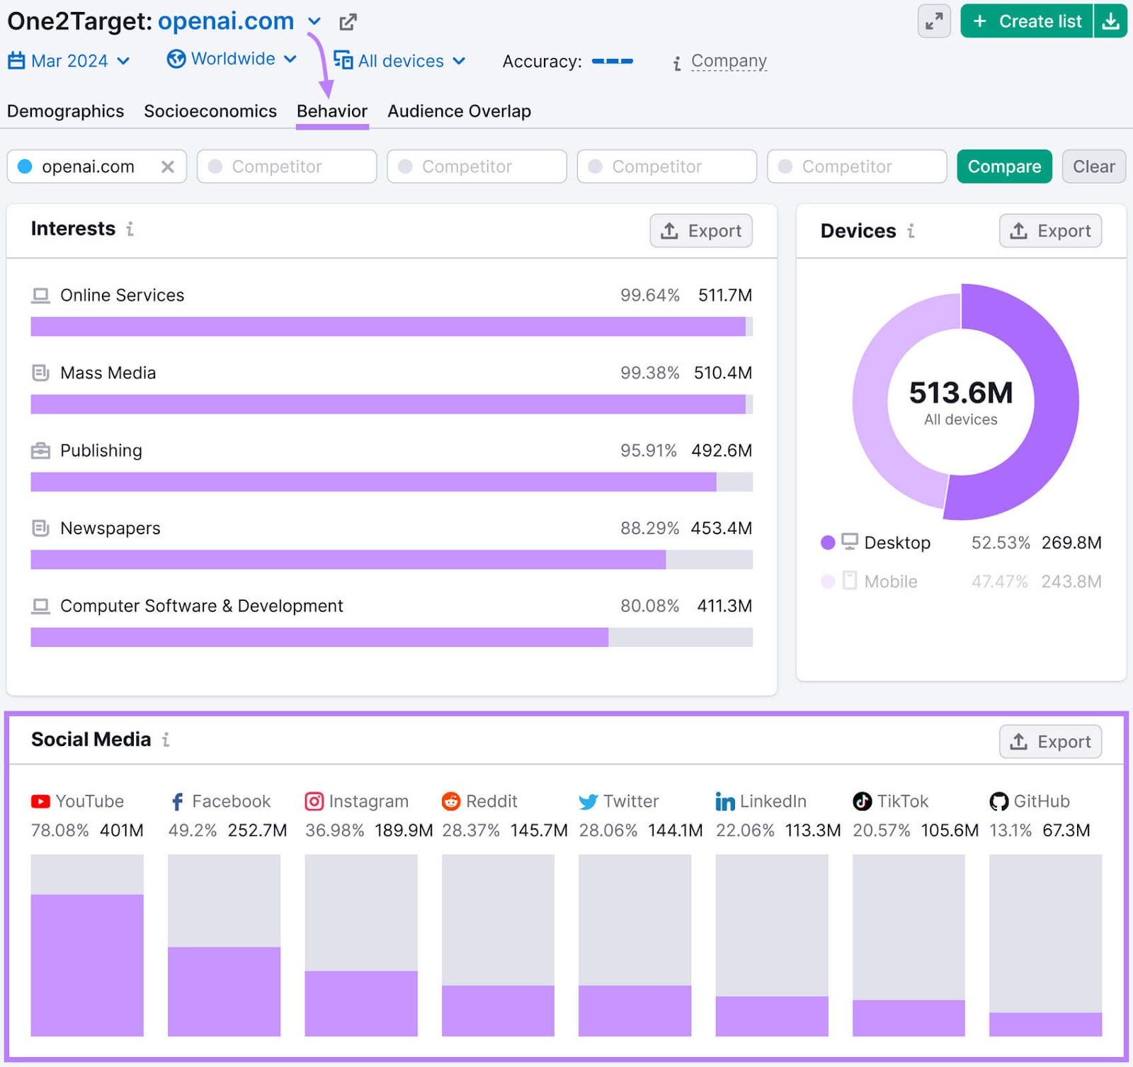Switch to the Demographics tab
Screen dimensions: 1133x1067
[65, 111]
